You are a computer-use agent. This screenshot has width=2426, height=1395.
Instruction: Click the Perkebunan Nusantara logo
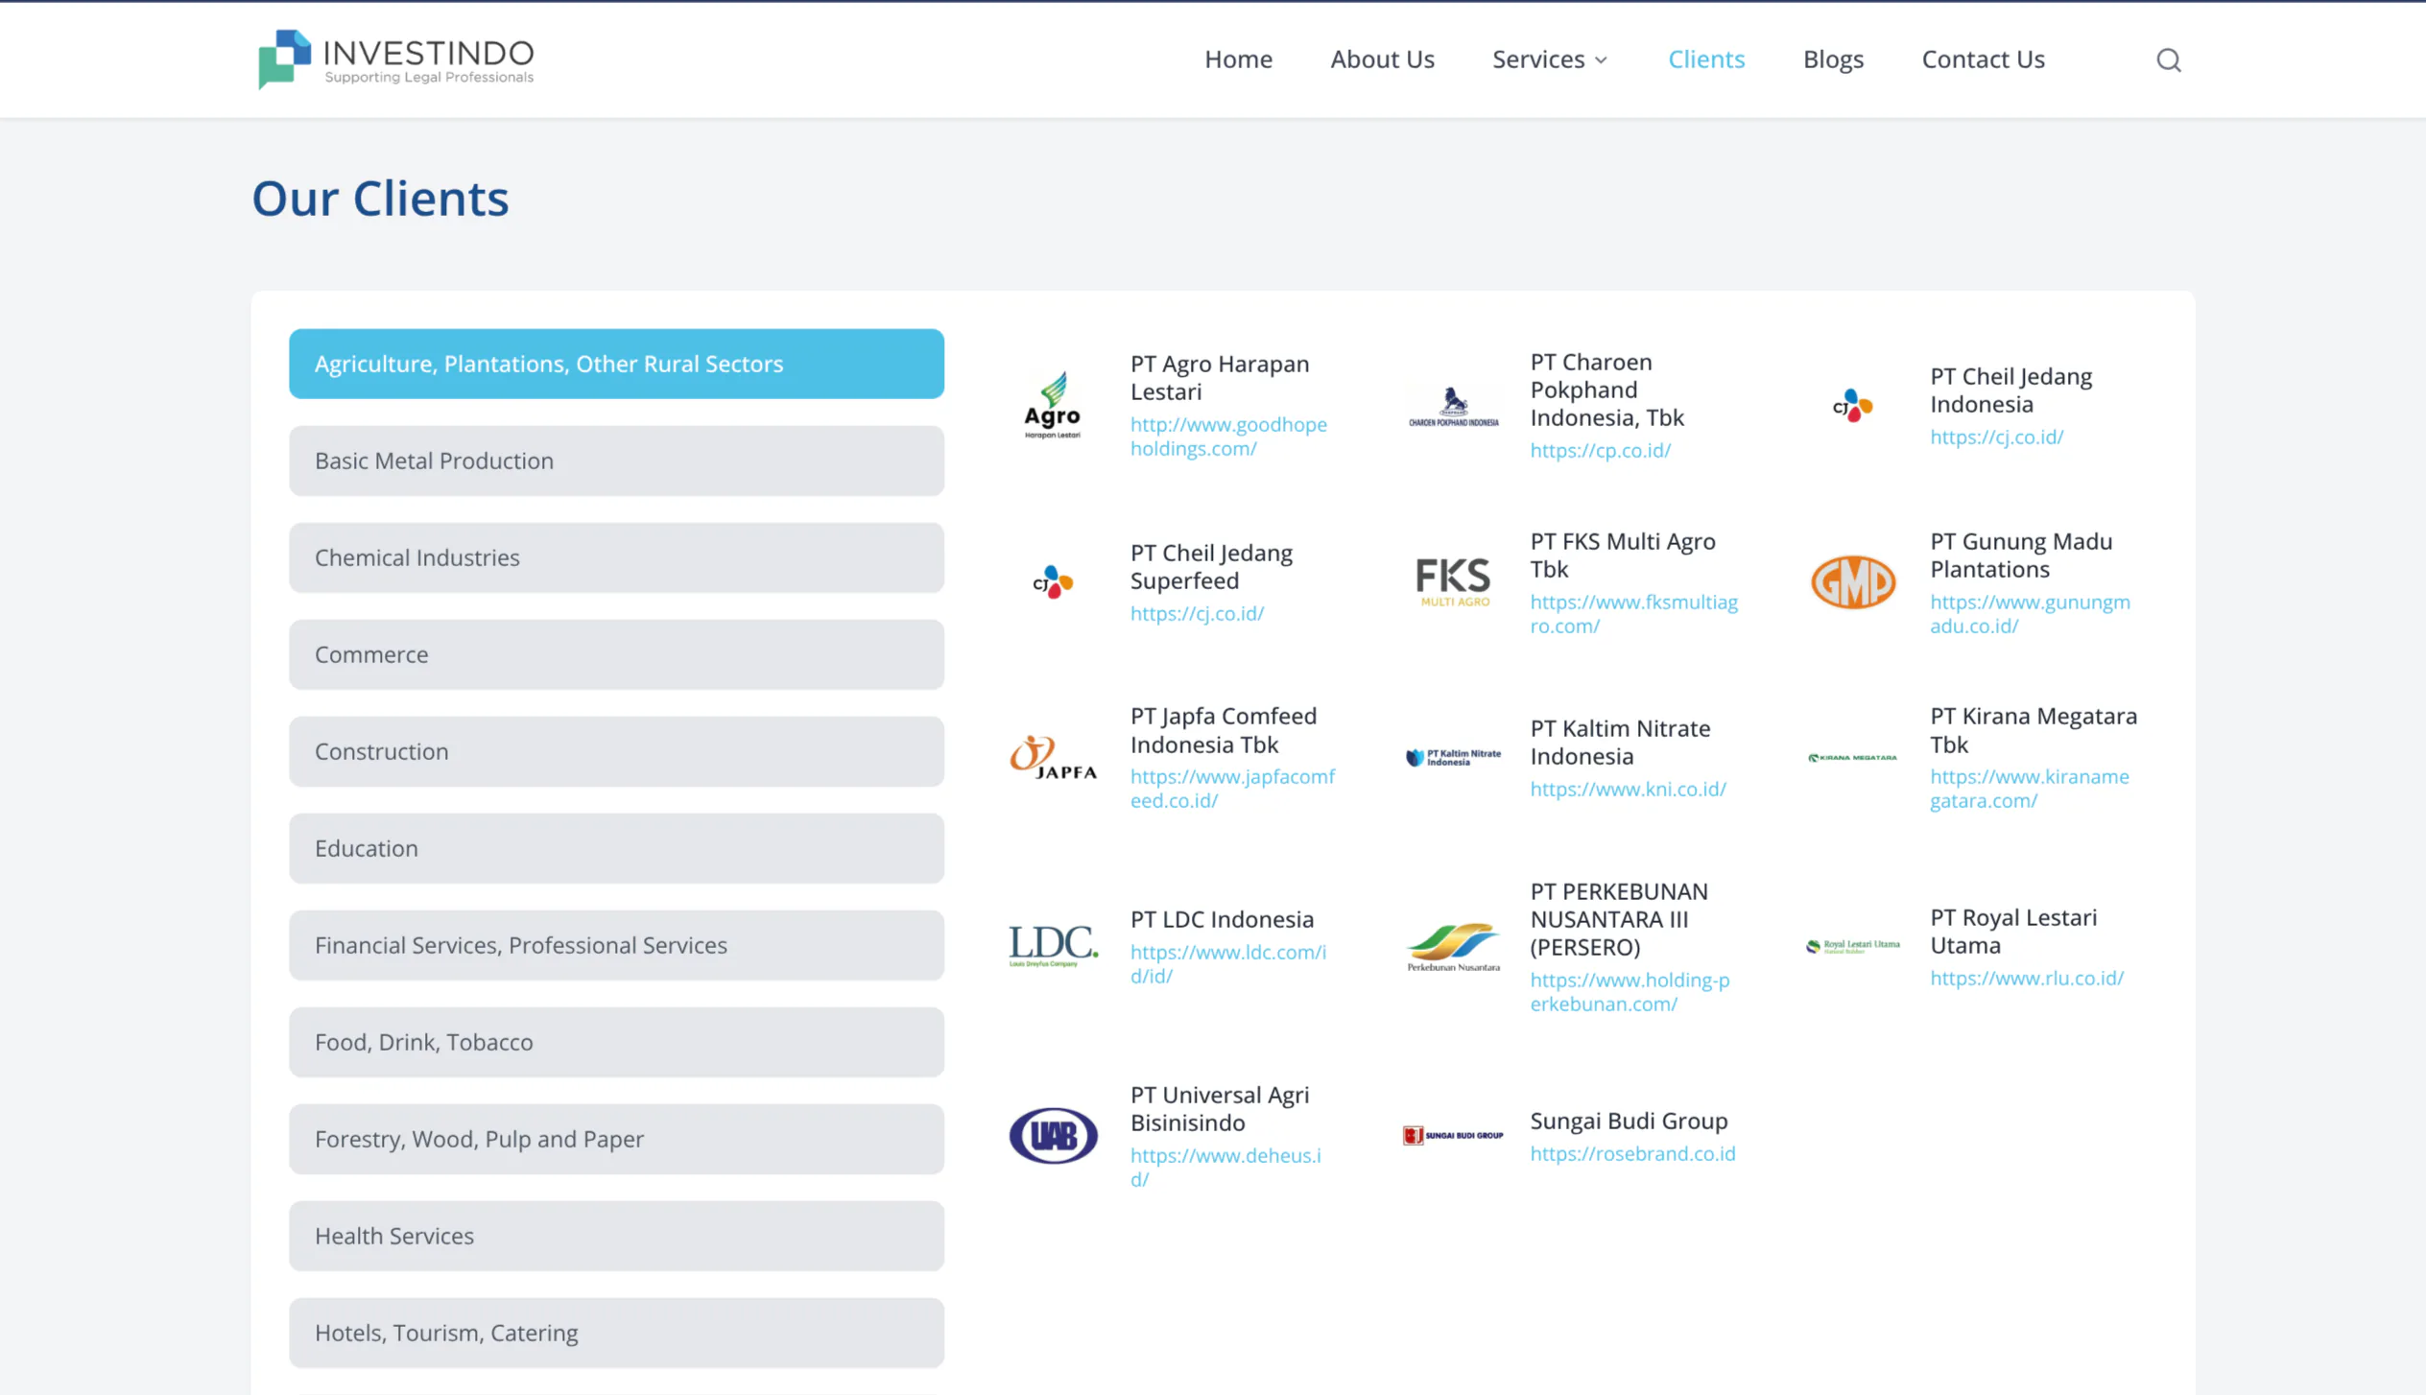1453,946
